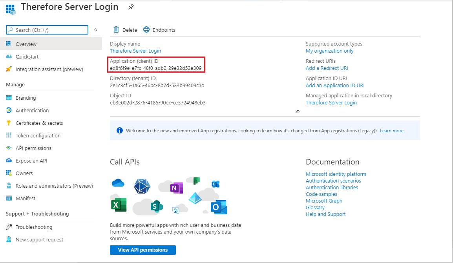Open the Overview page
This screenshot has height=263, width=453.
[x=51, y=44]
